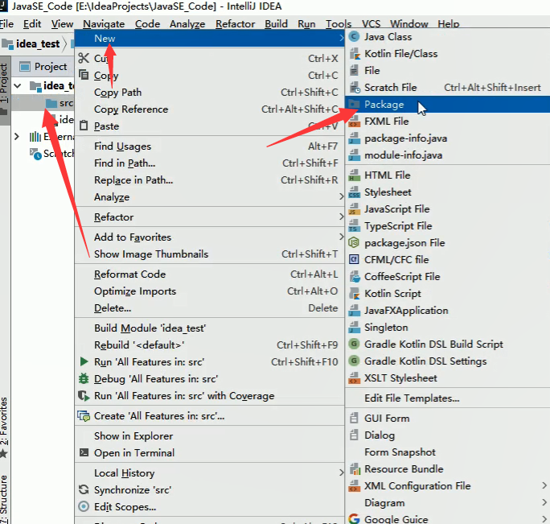The height and width of the screenshot is (524, 550).
Task: Open the Refactor menu in menu bar
Action: [235, 24]
